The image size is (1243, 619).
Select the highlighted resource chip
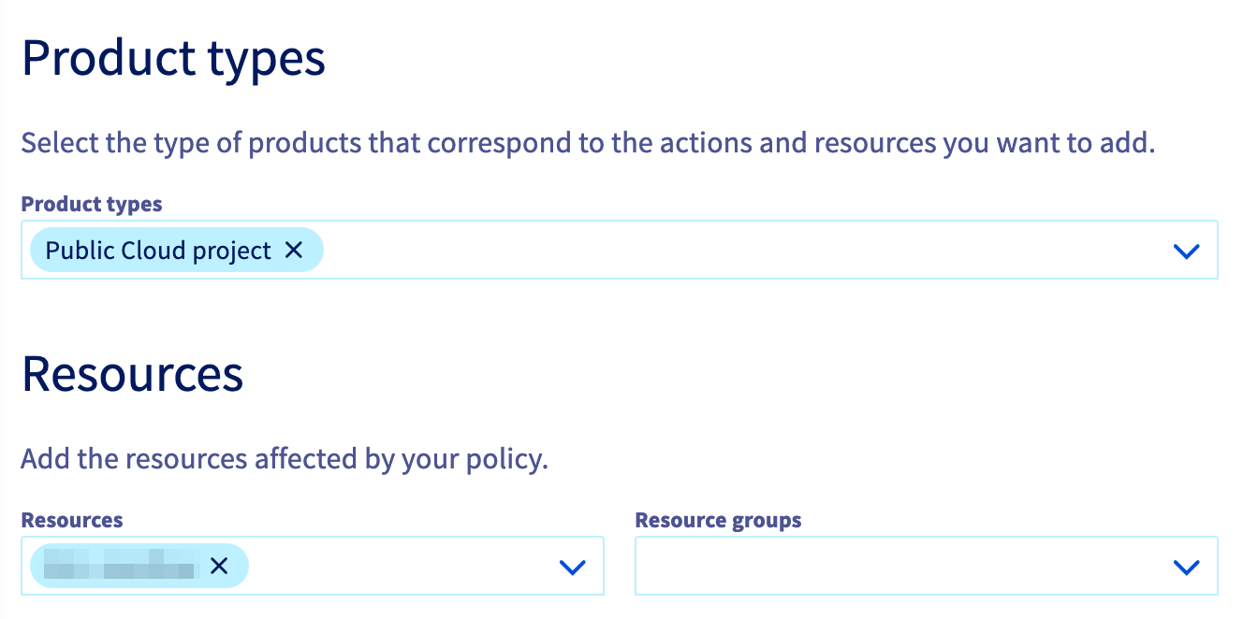coord(122,566)
